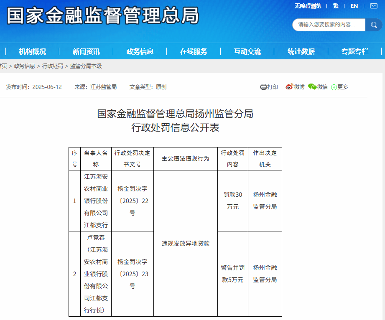This screenshot has width=385, height=320.
Task: Open 监管分局本级 breadcrumb link
Action: coord(86,66)
